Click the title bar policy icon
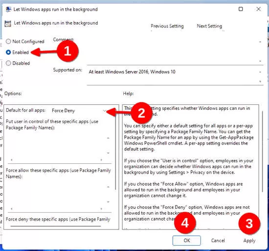This screenshot has width=269, height=251. click(8, 9)
